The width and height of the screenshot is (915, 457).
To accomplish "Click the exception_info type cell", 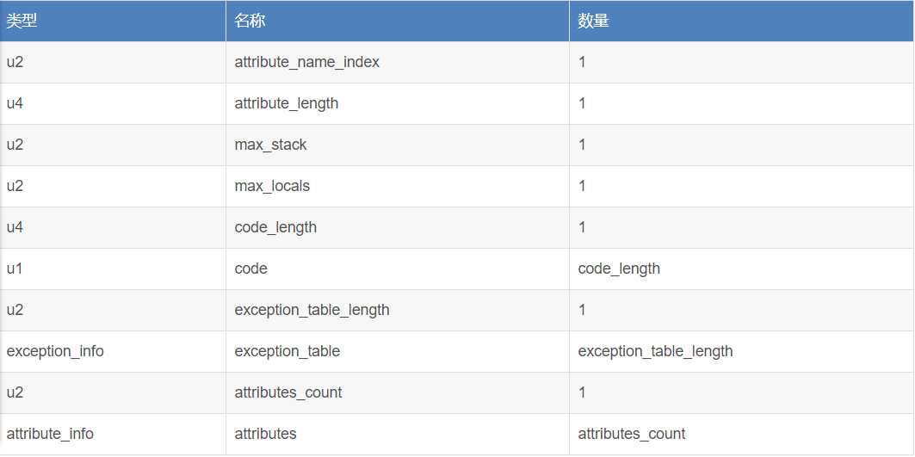I will tap(55, 351).
